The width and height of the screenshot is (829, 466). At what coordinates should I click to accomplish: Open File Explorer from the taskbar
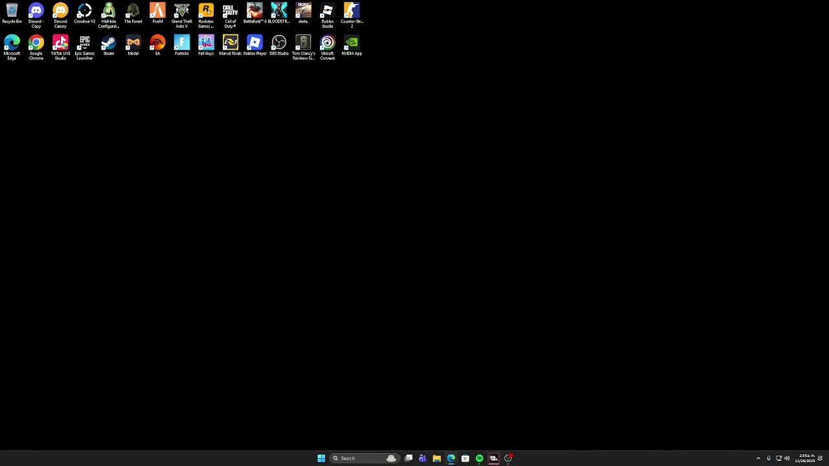pyautogui.click(x=437, y=458)
